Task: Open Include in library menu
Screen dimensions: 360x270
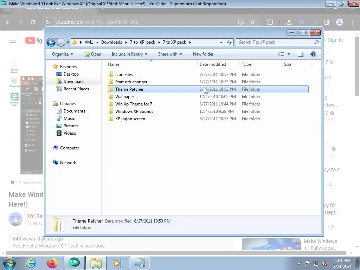Action: pos(129,54)
